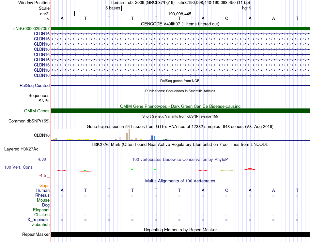Open the RefSeq Curated track label

tap(35, 85)
